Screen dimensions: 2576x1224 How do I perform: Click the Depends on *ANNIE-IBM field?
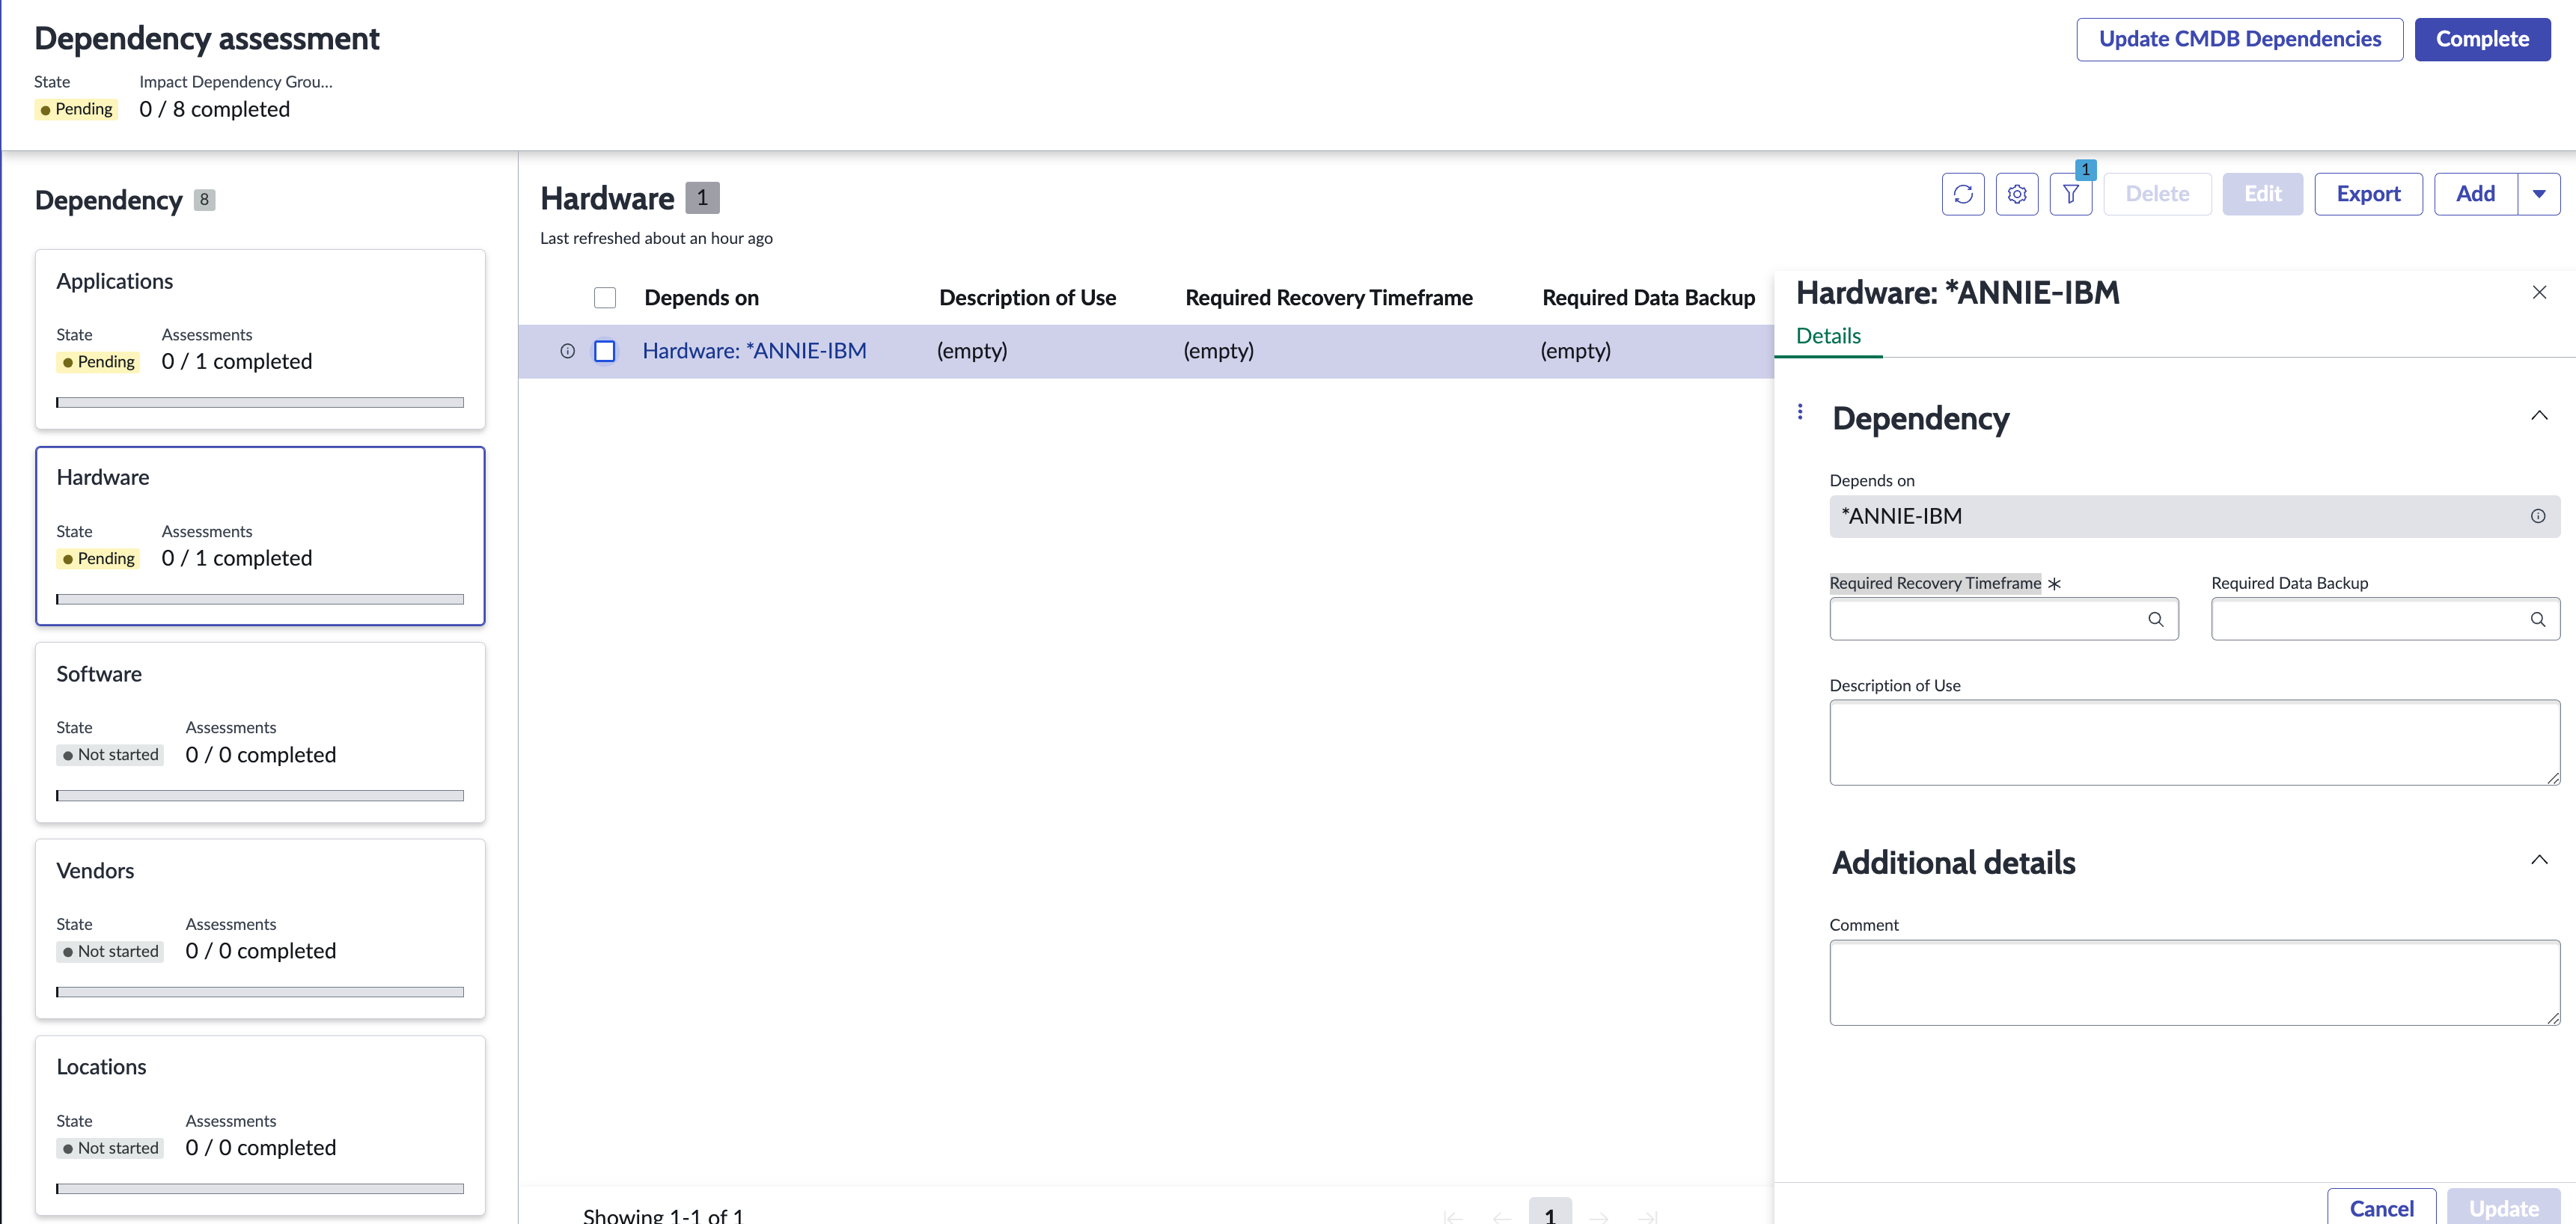tap(2195, 516)
